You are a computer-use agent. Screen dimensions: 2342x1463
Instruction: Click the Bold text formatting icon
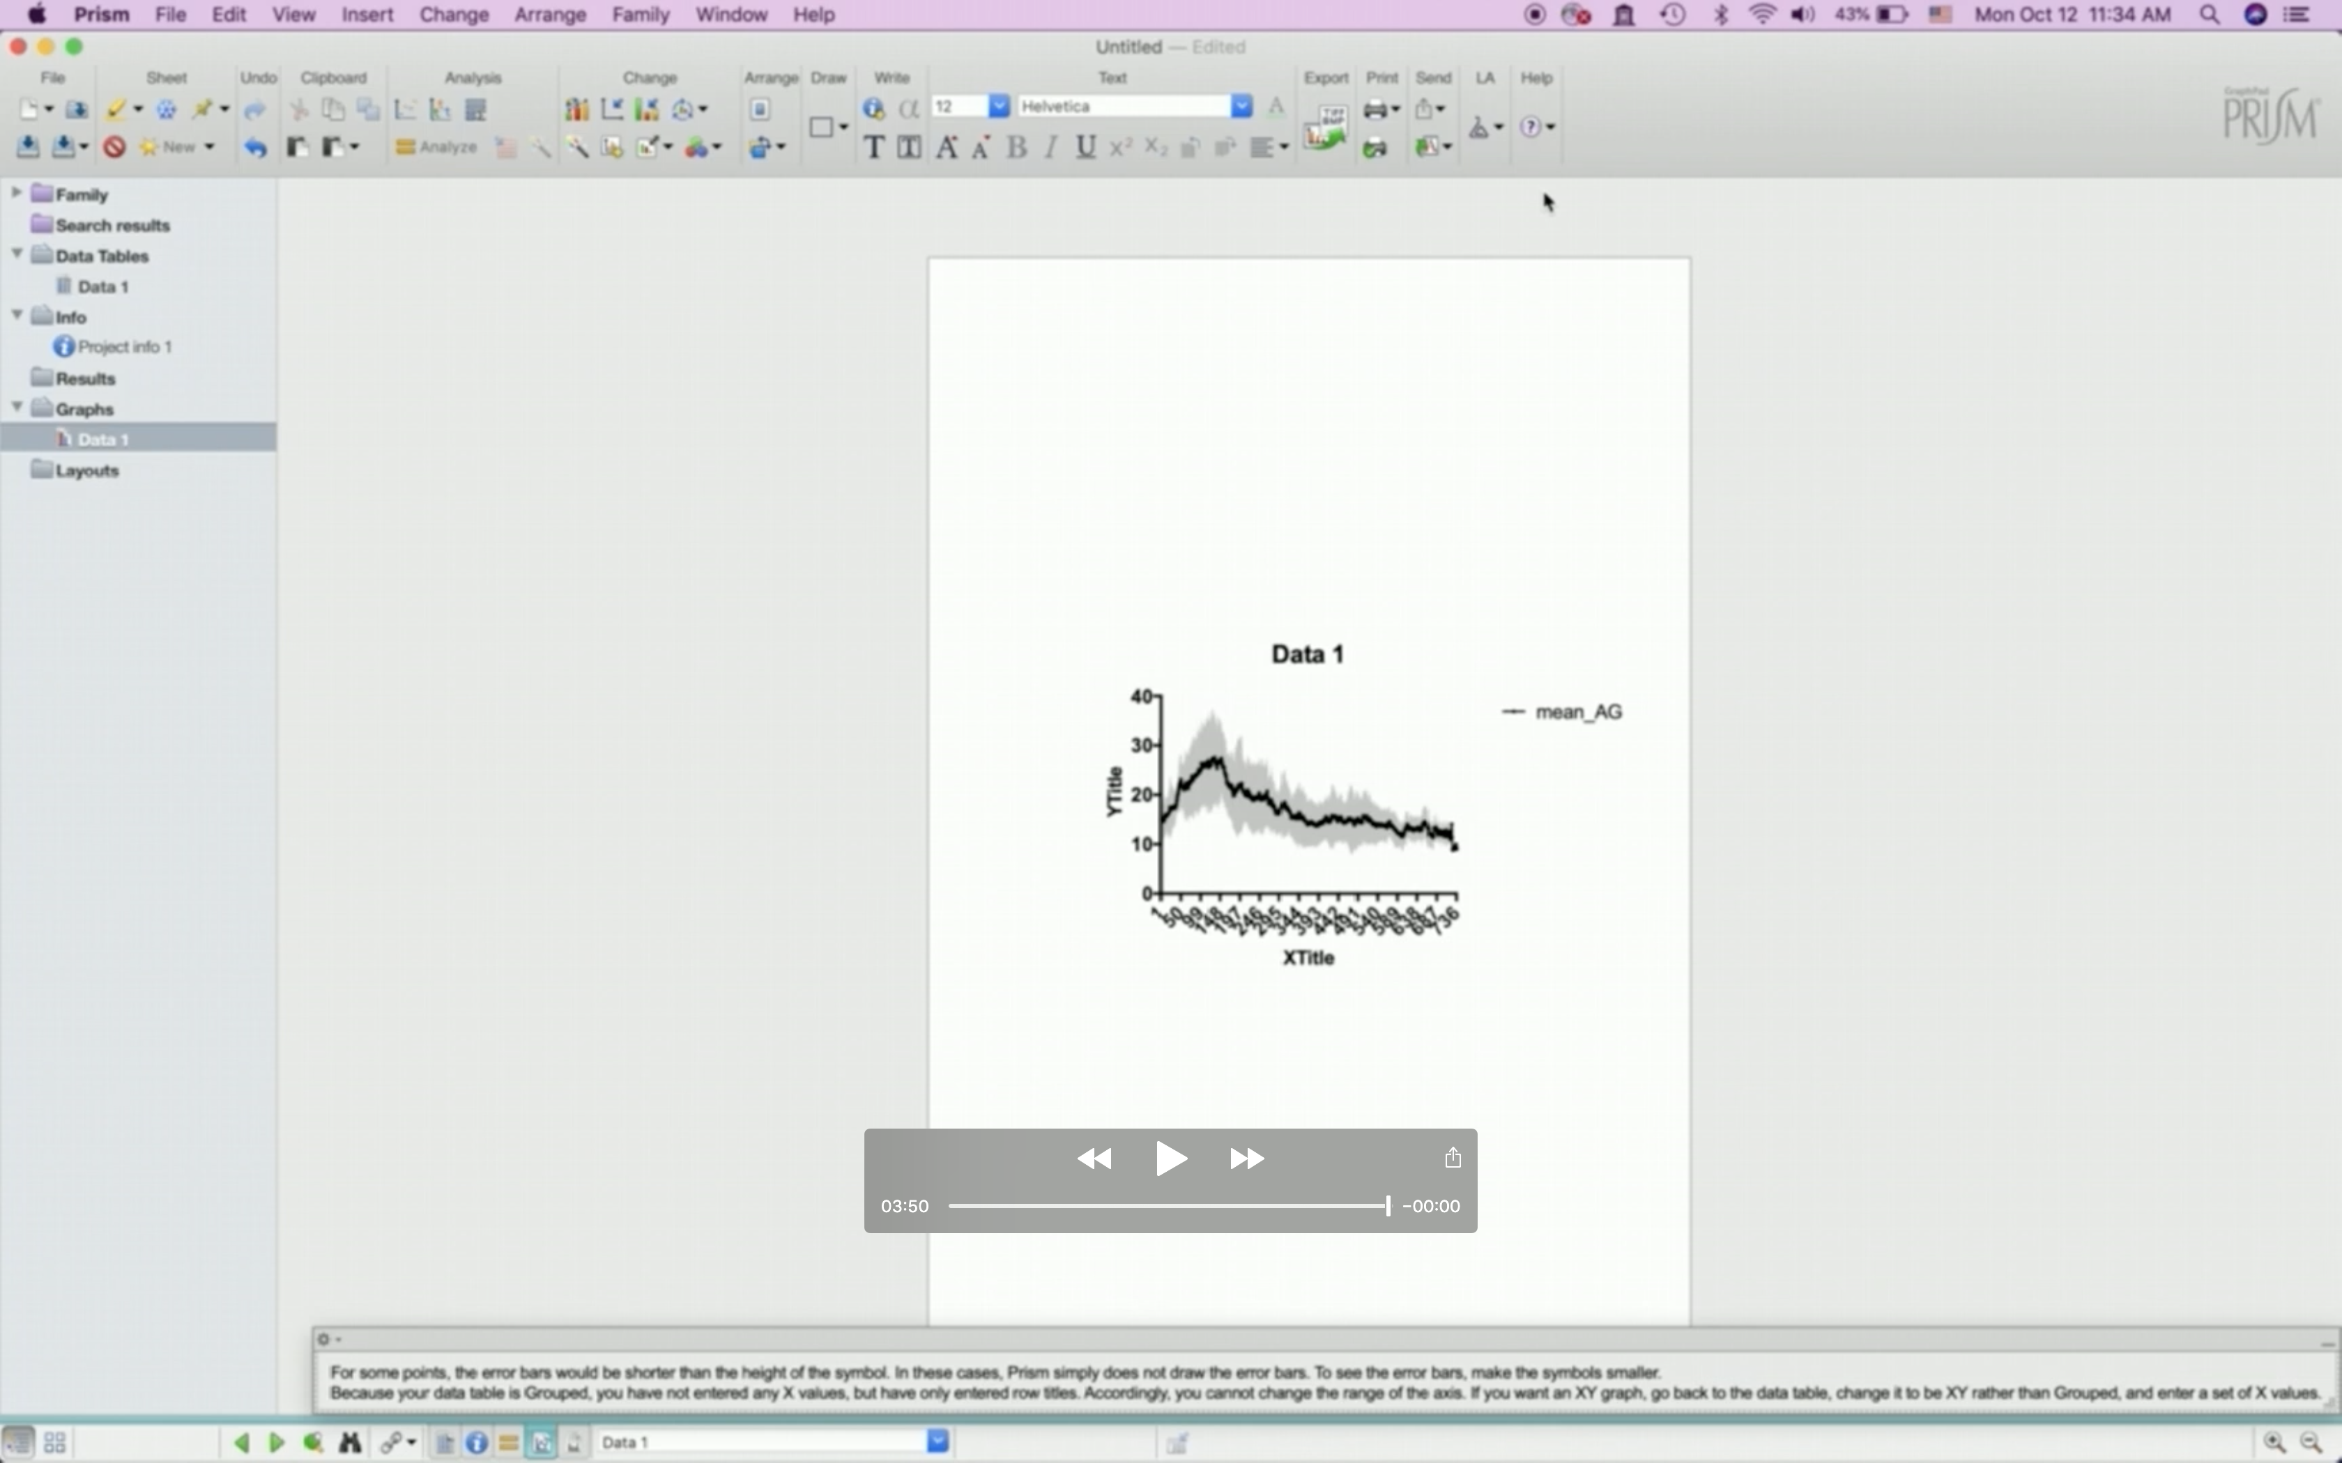pyautogui.click(x=1016, y=147)
